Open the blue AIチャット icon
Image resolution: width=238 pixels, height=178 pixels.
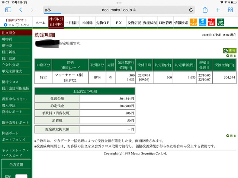tap(202, 22)
